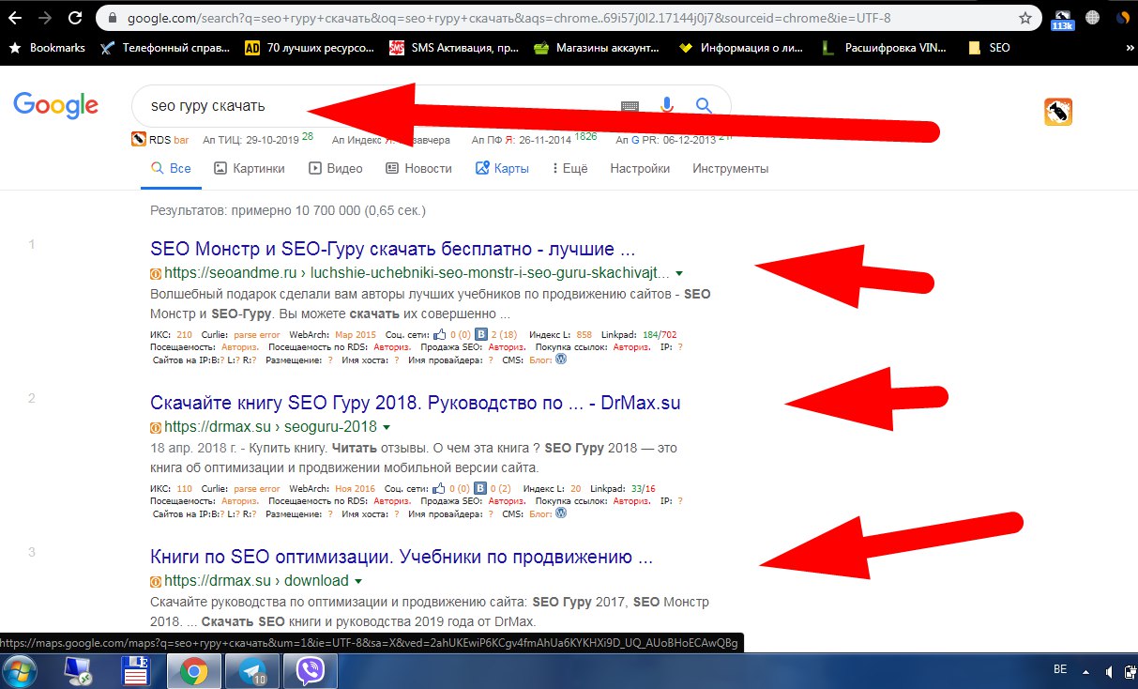Open result "SEO Монстр и SEO-Гуру скачать бесплатно"

[393, 250]
